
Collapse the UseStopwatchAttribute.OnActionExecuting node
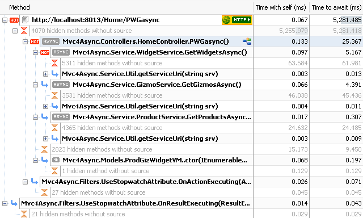coord(25,182)
